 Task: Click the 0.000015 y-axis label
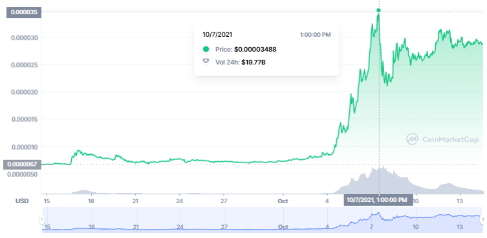click(25, 119)
